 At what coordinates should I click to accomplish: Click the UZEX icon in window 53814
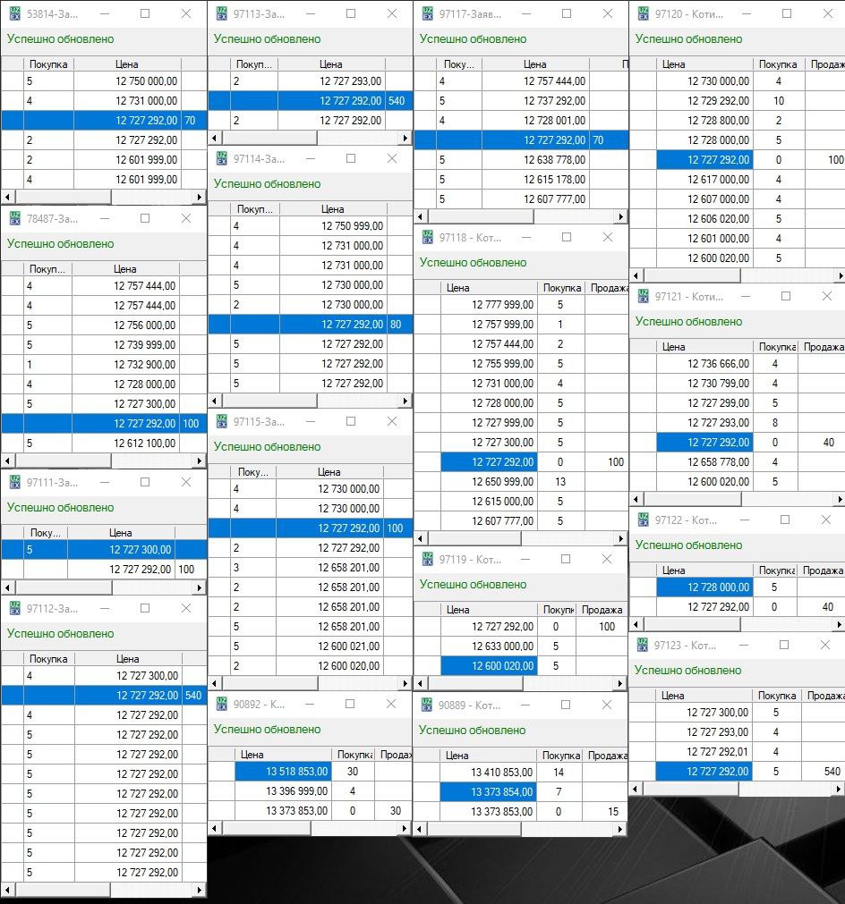point(15,14)
